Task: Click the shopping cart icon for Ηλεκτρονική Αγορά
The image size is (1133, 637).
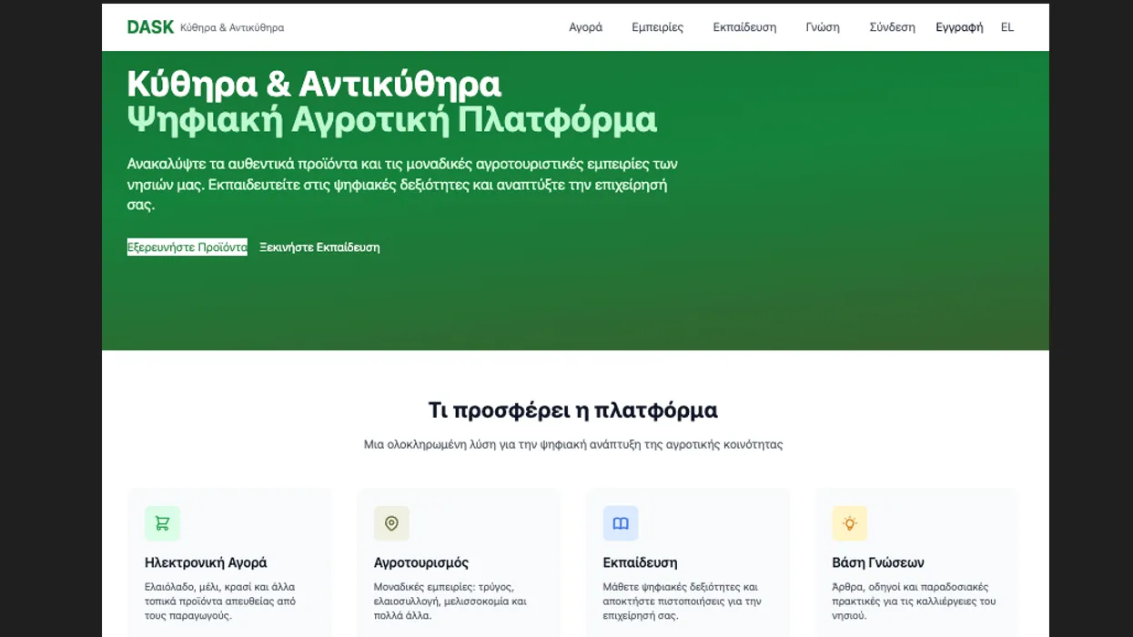Action: coord(162,523)
